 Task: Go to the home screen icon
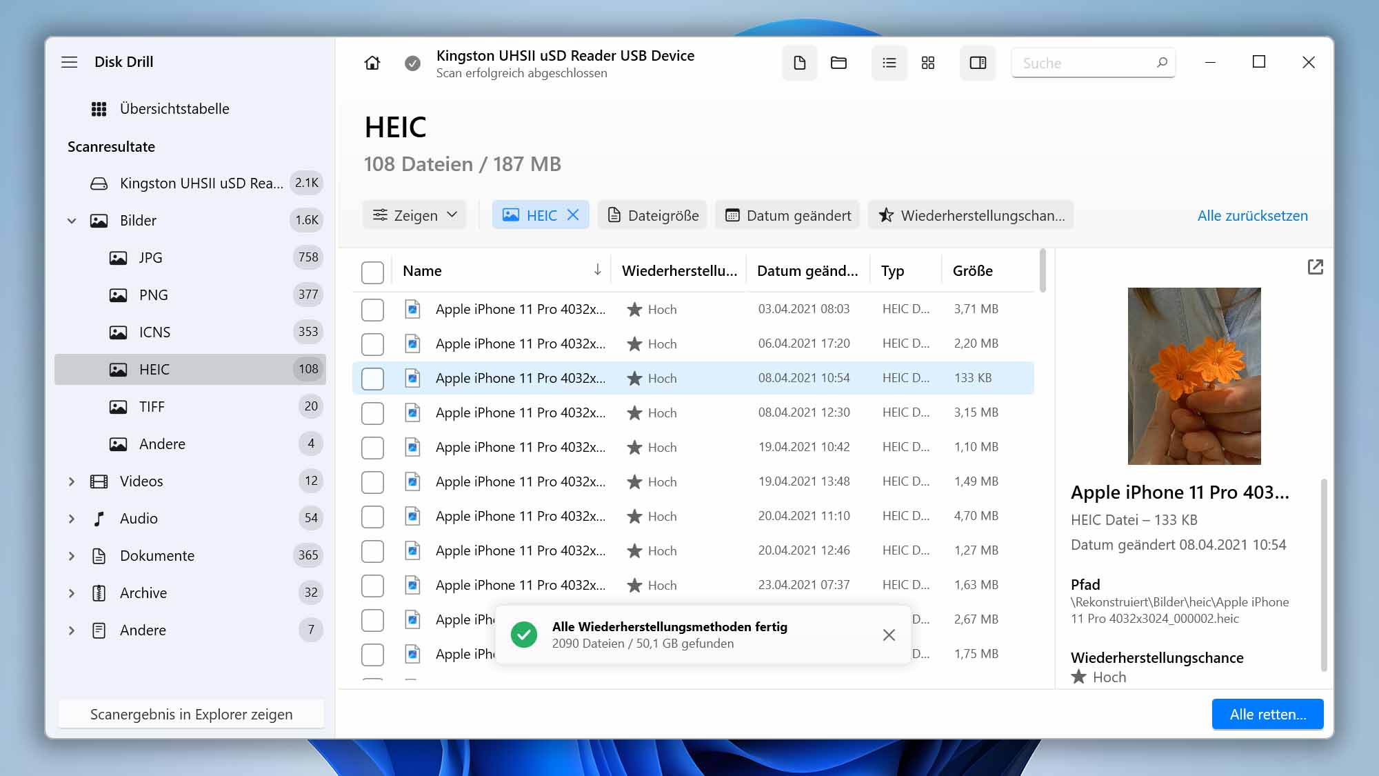click(x=372, y=63)
